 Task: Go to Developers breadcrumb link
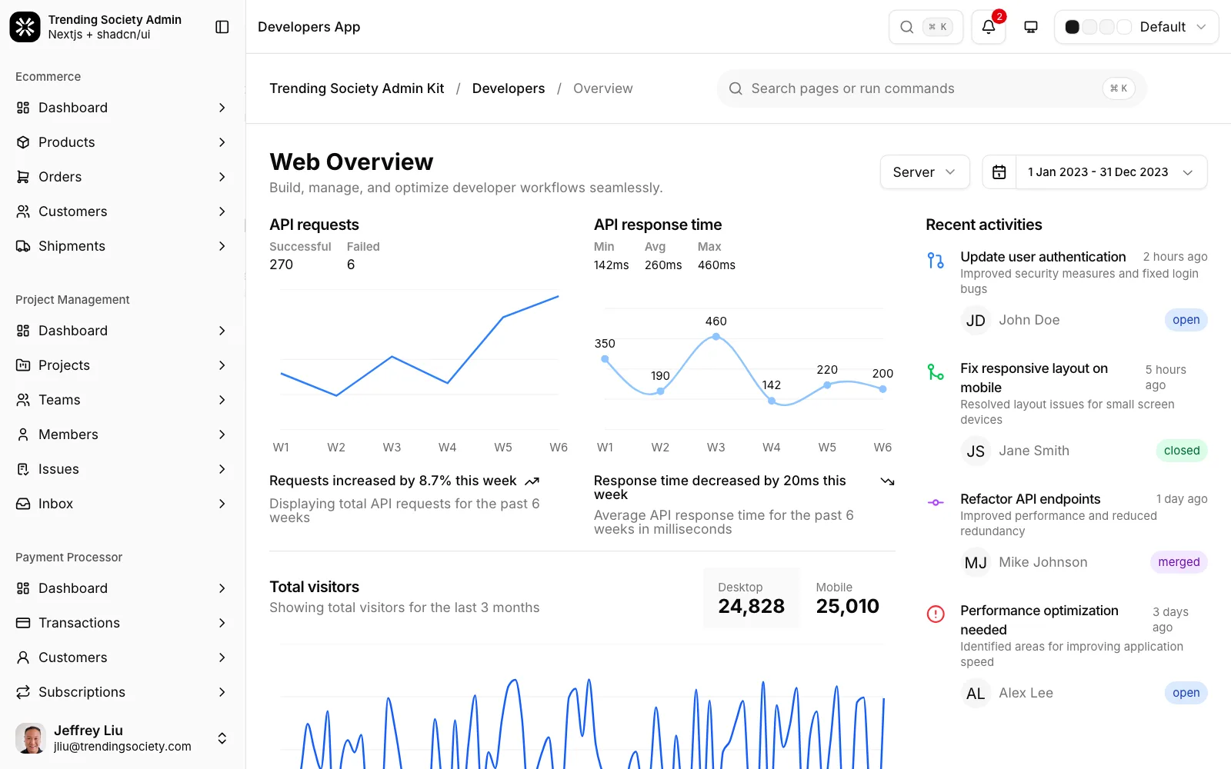pos(509,88)
